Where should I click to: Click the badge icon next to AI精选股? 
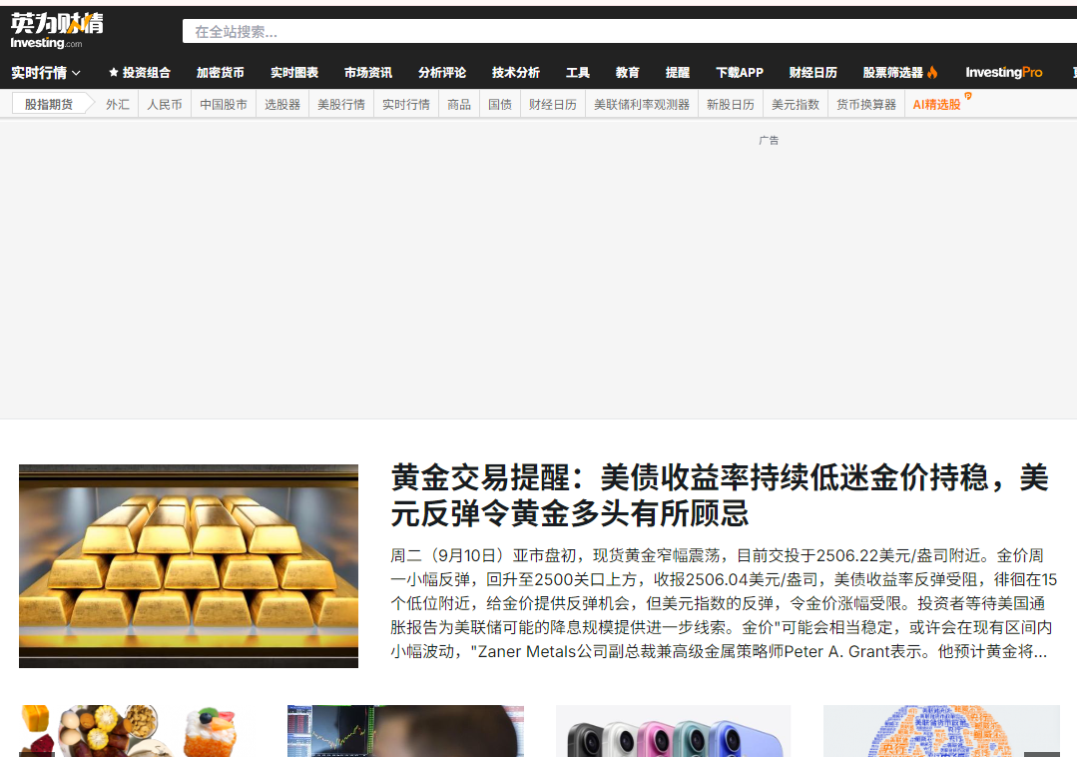pos(968,96)
